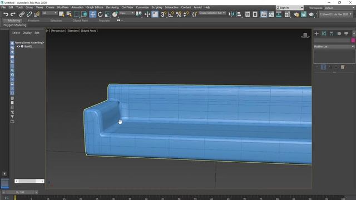The width and height of the screenshot is (356, 200).
Task: Click the Redo arrow icon
Action: click(13, 14)
